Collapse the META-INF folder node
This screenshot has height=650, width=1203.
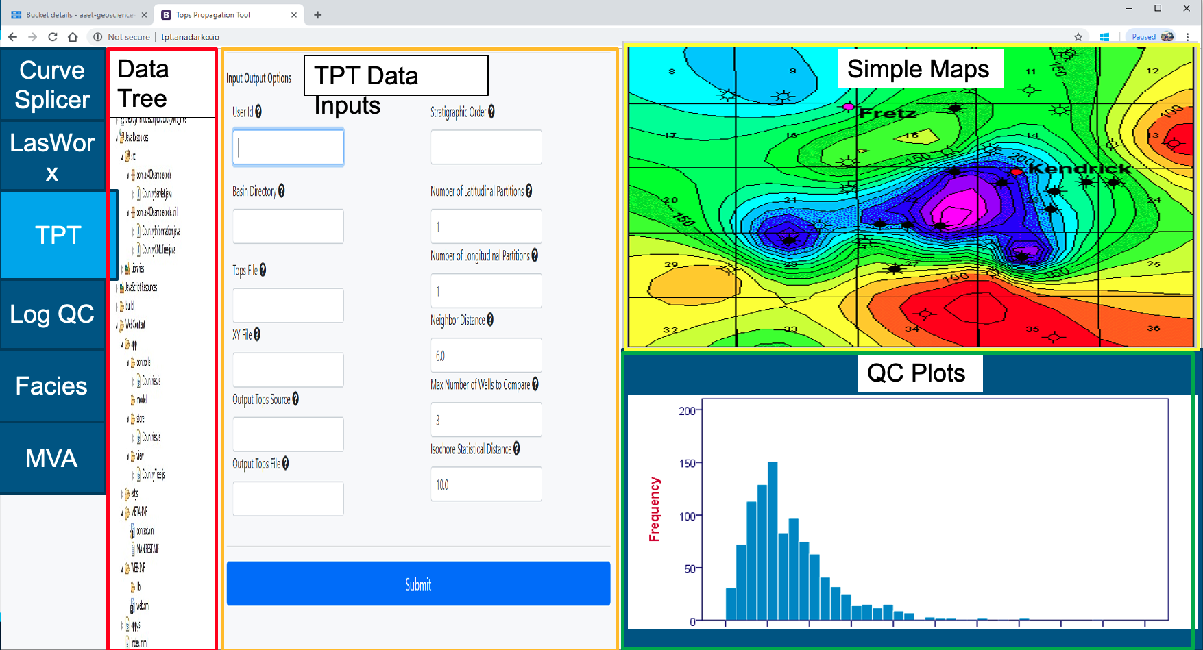[122, 512]
